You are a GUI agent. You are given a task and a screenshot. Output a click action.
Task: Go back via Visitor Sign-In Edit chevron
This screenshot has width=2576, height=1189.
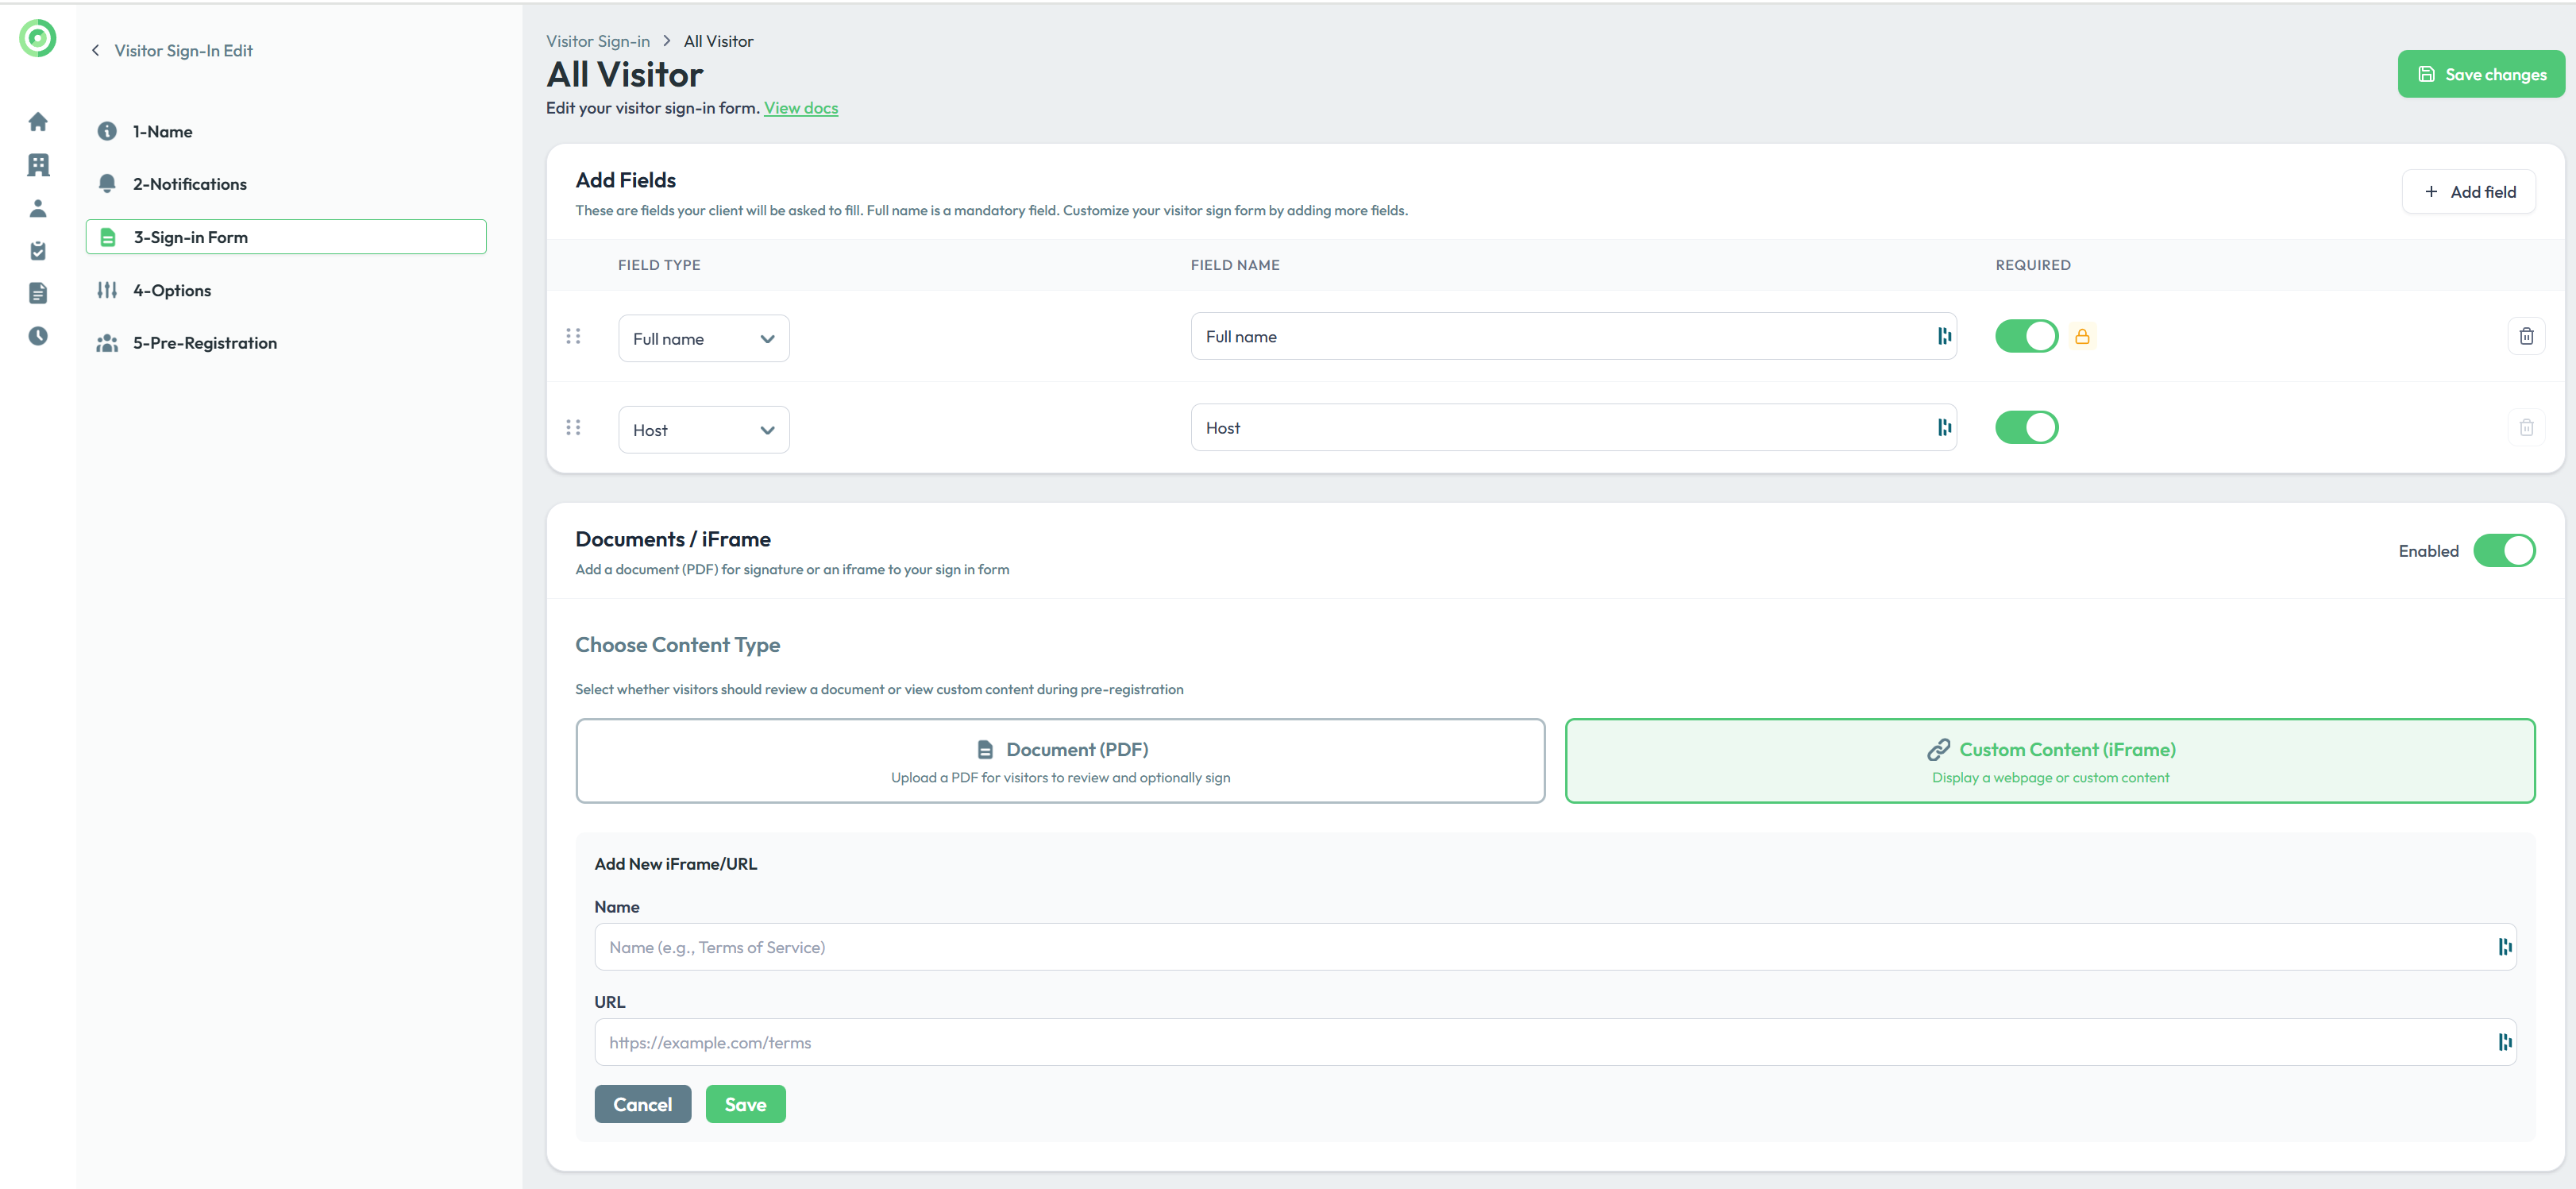point(96,51)
